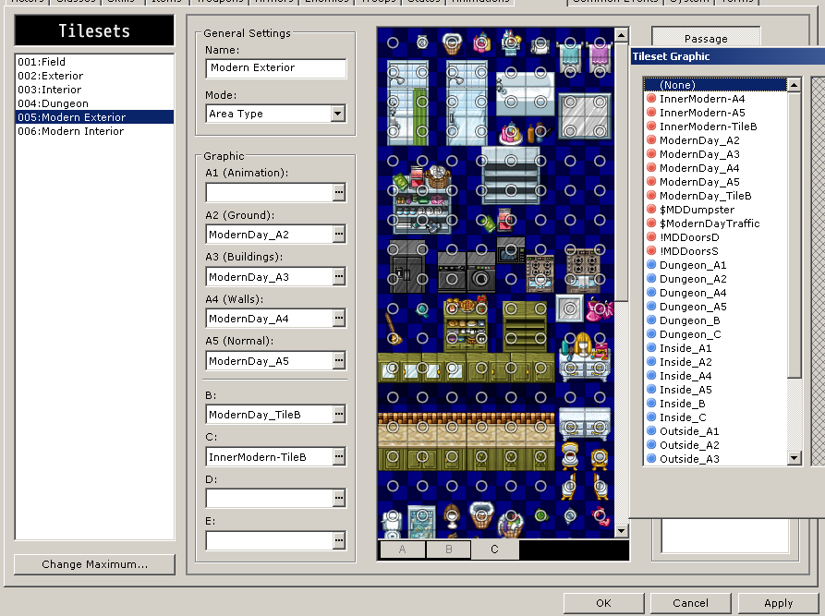825x616 pixels.
Task: Select 005:Modern Exterior tileset
Action: click(95, 116)
